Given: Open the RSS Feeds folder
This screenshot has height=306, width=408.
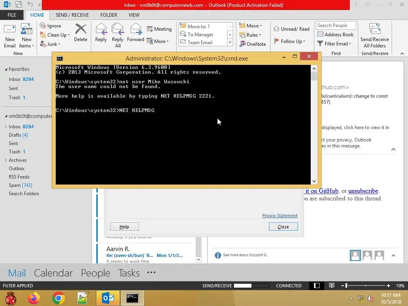Looking at the screenshot, I should pos(19,177).
